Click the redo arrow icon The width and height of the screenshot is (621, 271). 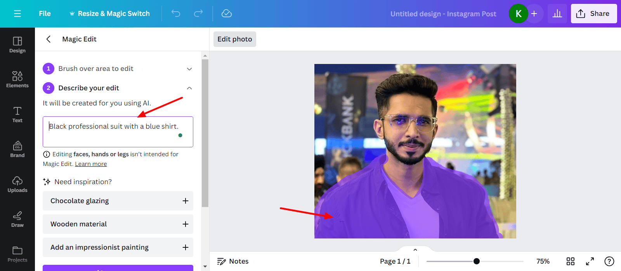point(198,14)
